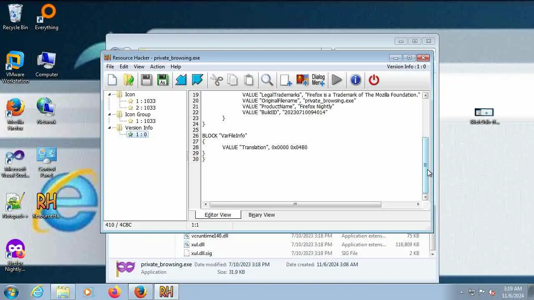Image resolution: width=534 pixels, height=300 pixels.
Task: Click the green Save As icon
Action: point(163,80)
